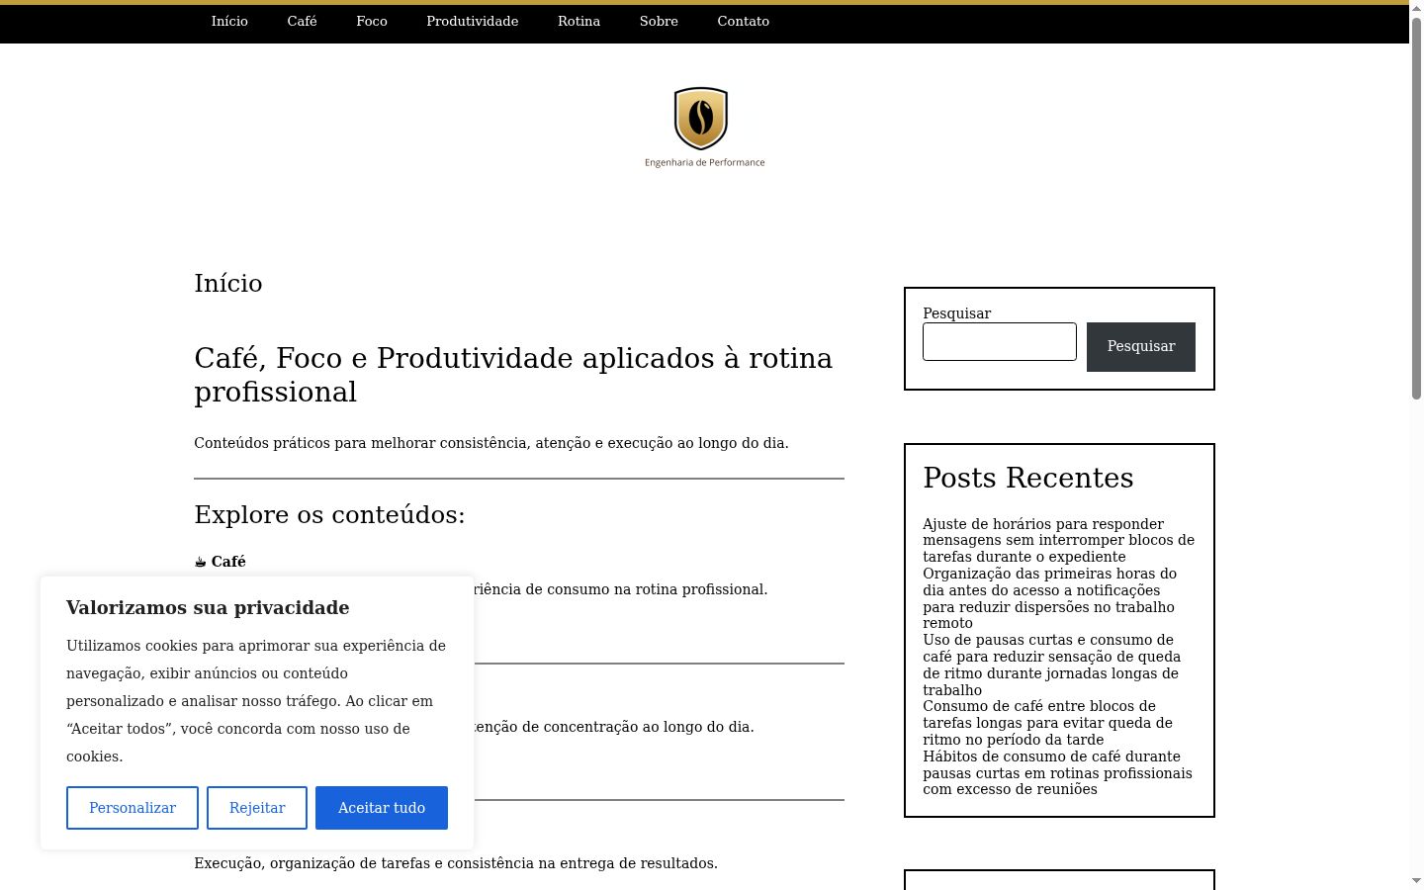Click the heading Café, Foco e Produtividade
1424x890 pixels.
tap(513, 375)
